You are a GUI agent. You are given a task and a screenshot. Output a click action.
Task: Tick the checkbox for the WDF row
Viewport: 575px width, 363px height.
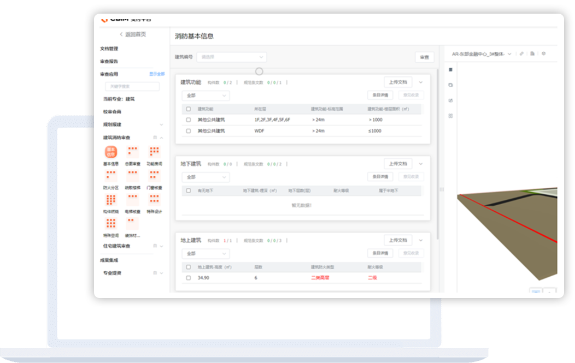189,131
